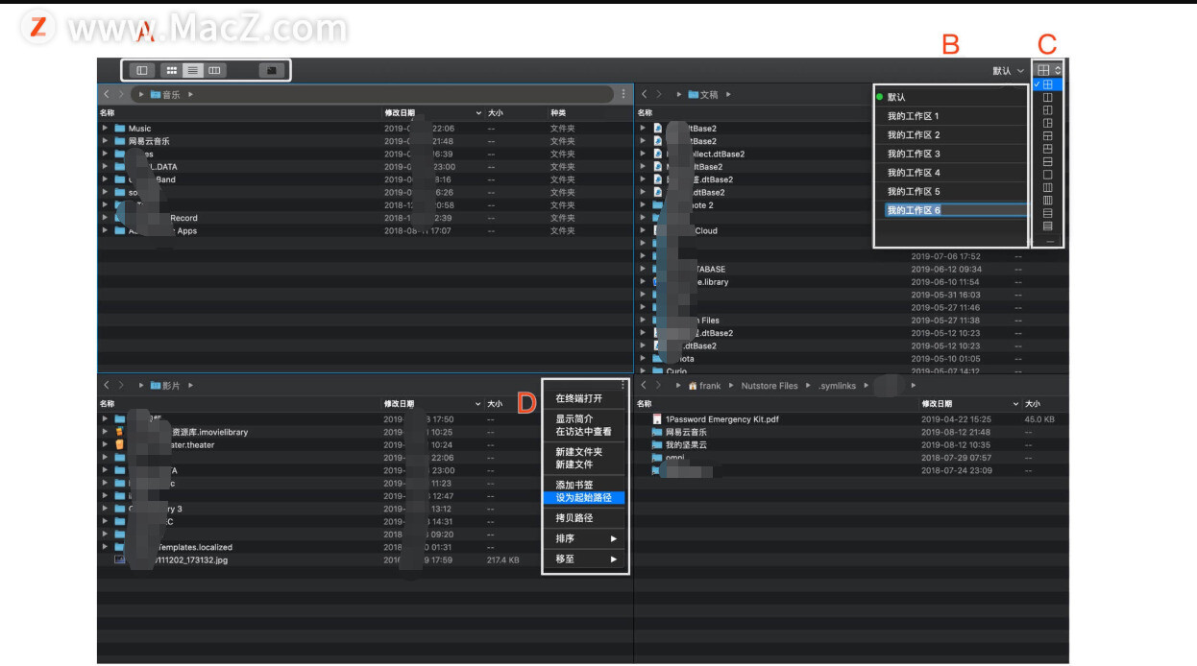1197x666 pixels.
Task: Select 设为起始路径 in the context menu
Action: 584,498
